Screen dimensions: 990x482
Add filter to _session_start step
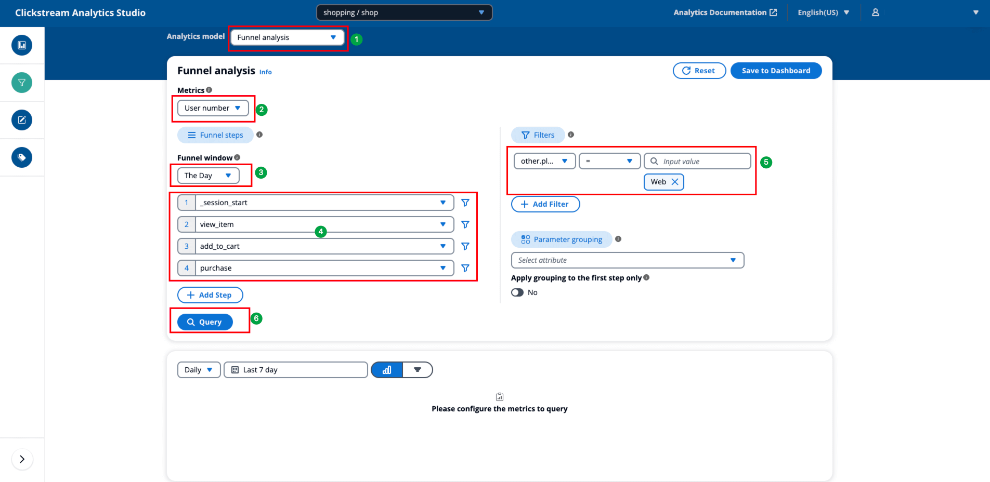[465, 203]
